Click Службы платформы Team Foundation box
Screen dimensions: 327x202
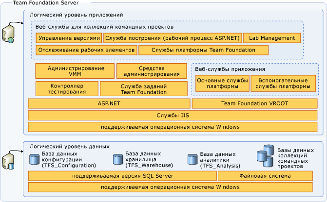pos(203,50)
